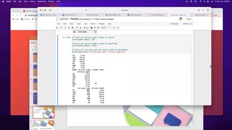Open Jupyter Insert menu
The image size is (232, 130).
coord(79,24)
